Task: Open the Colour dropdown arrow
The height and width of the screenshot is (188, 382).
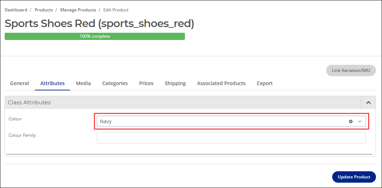Action: (x=360, y=121)
